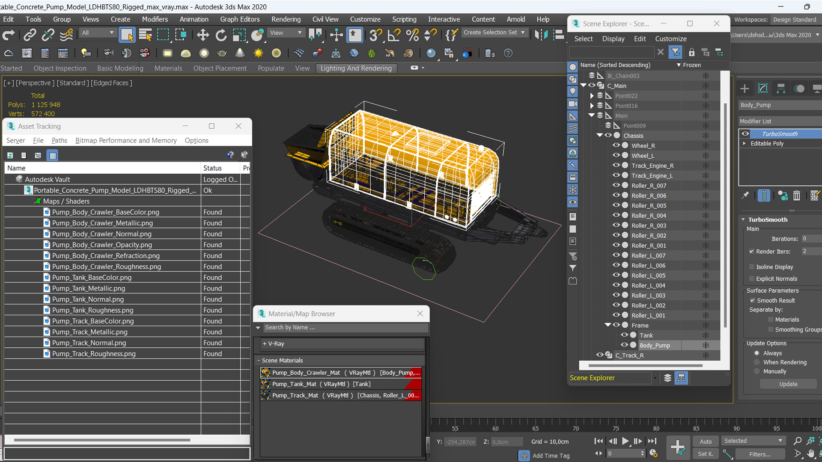Click Asset Tracking table view icon
Image resolution: width=822 pixels, height=462 pixels.
coord(53,155)
